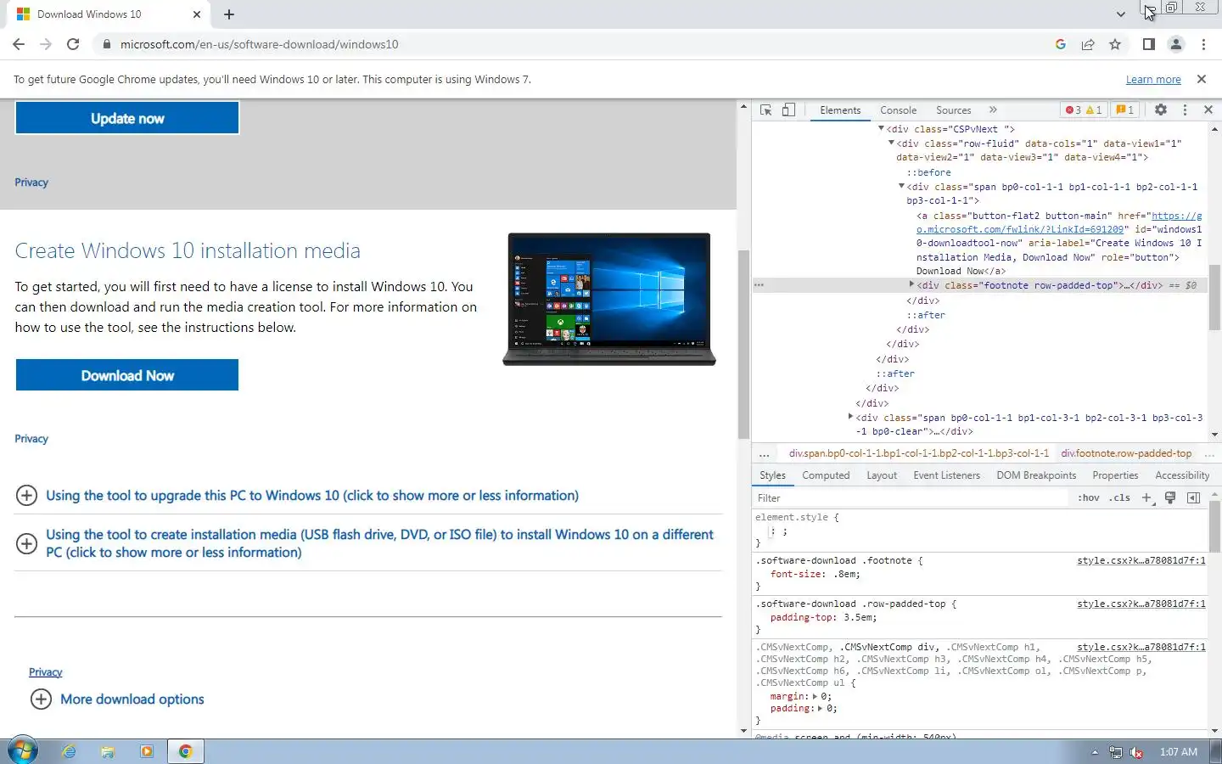Open the Properties tab

[x=1115, y=475]
